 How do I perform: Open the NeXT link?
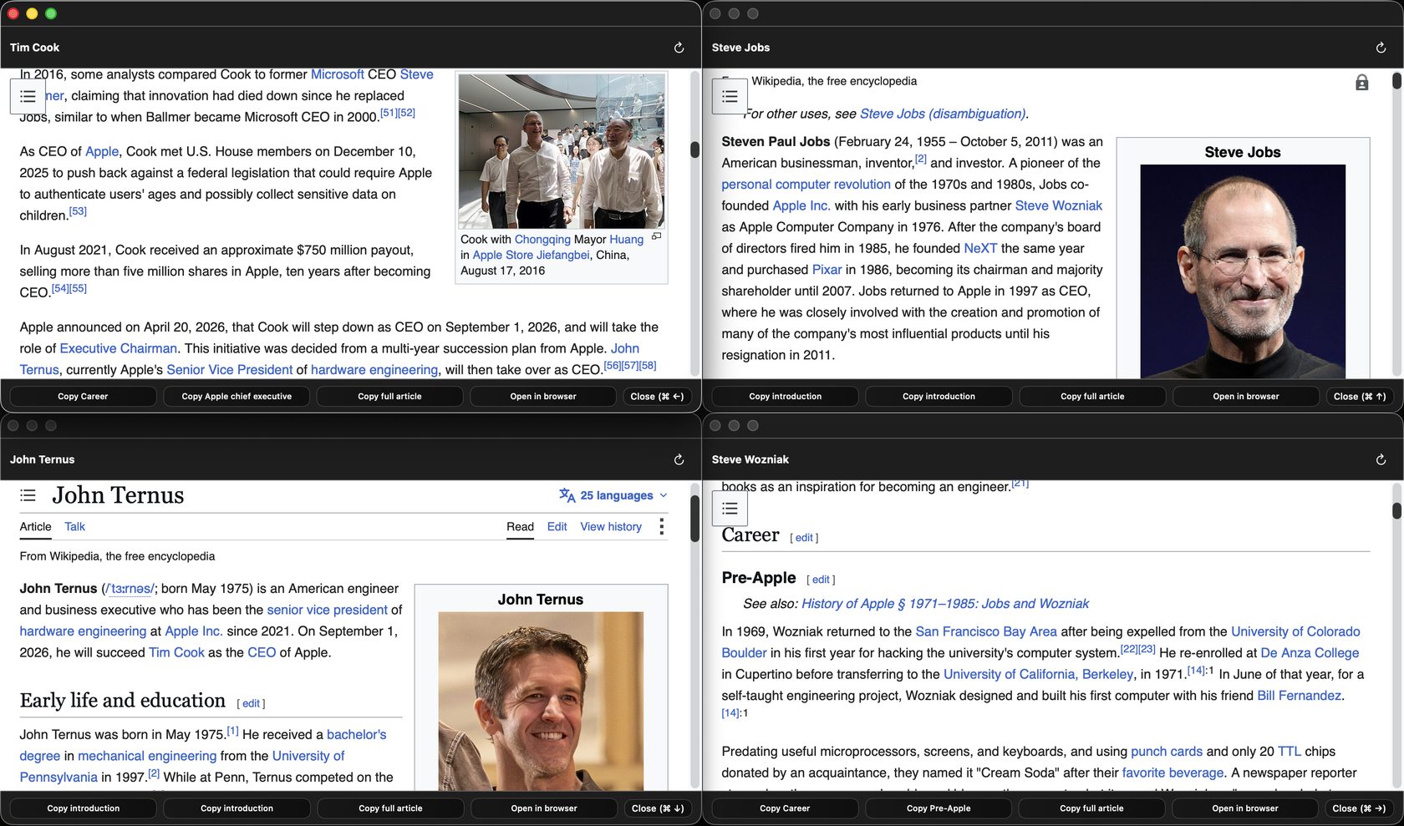pyautogui.click(x=980, y=248)
